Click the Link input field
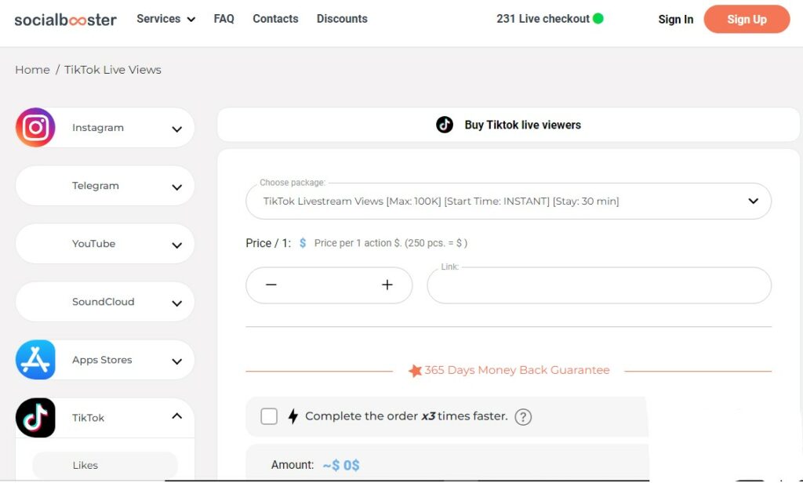803x490 pixels. [599, 285]
